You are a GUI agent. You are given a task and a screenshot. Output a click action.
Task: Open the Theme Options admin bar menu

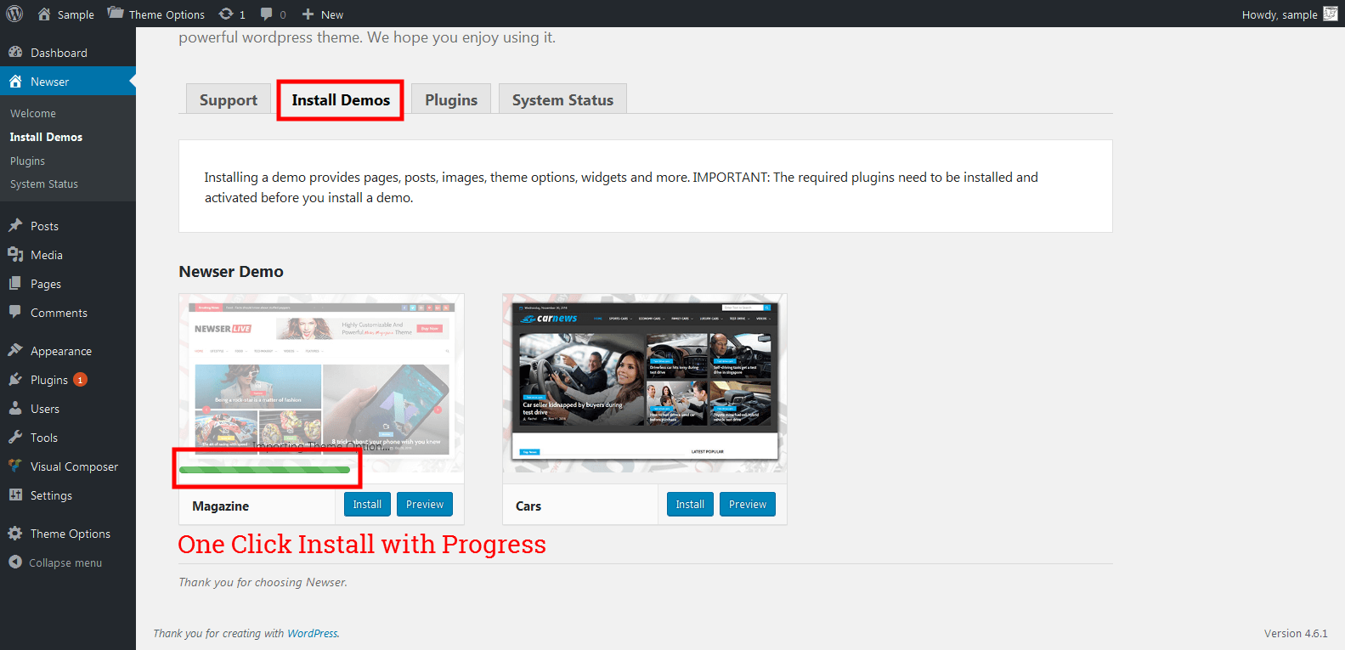156,14
